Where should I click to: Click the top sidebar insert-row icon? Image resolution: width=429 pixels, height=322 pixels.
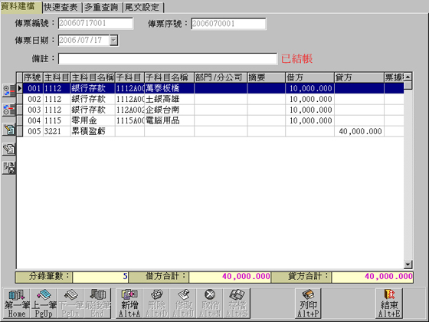8,90
